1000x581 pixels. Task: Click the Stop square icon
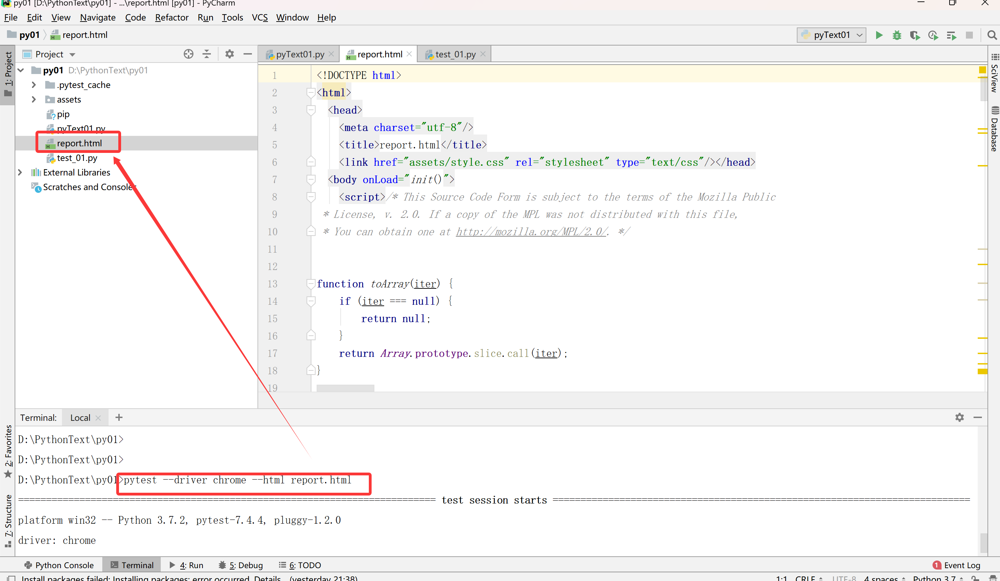point(969,35)
